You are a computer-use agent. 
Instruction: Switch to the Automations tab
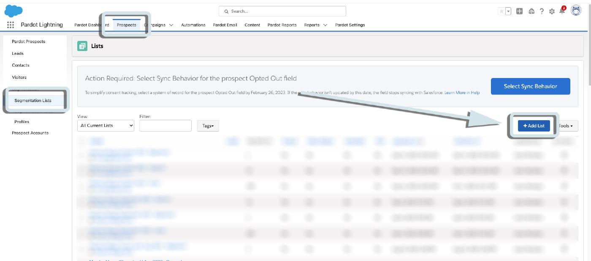[193, 25]
